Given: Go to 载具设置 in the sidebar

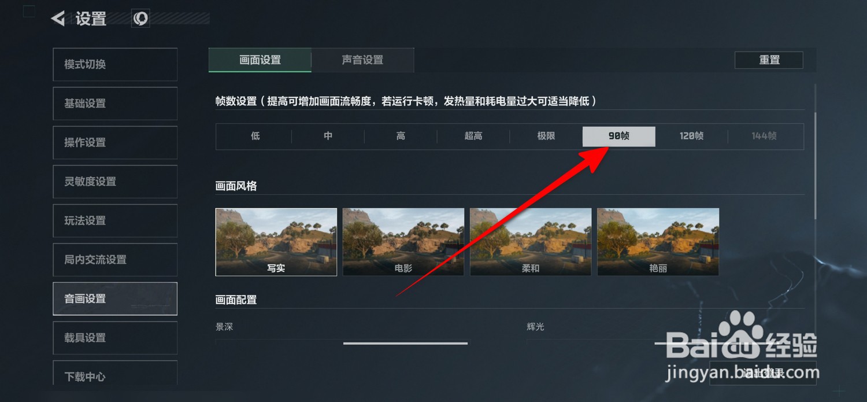Looking at the screenshot, I should pyautogui.click(x=115, y=338).
